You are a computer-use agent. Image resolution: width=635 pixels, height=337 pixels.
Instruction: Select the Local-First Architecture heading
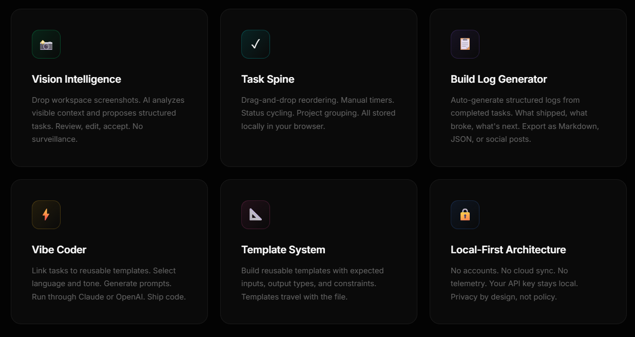(x=508, y=250)
